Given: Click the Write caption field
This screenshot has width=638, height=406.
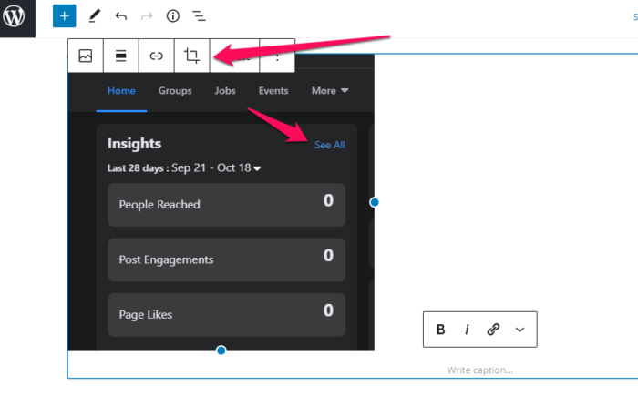Looking at the screenshot, I should point(479,370).
